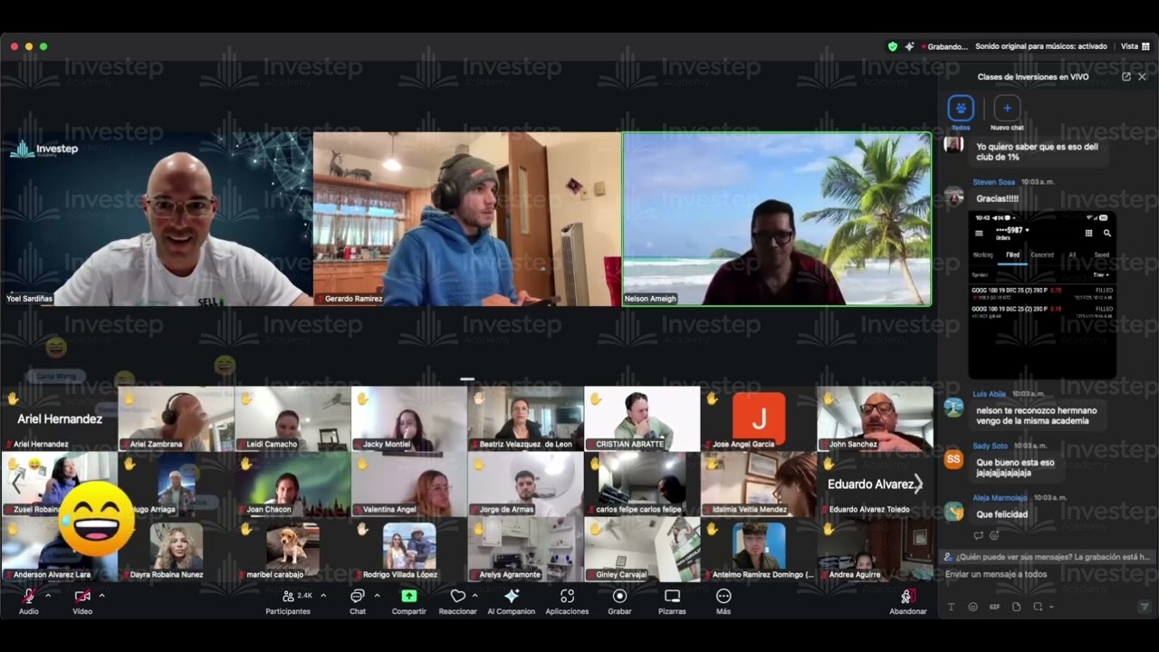Select Dayra Robaina Nunez's photo tile
The width and height of the screenshot is (1159, 652).
(176, 549)
